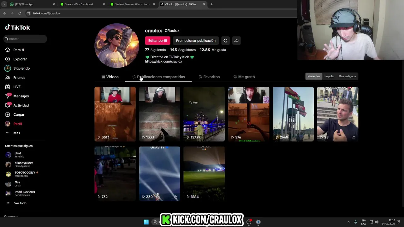Open Cargar upload page
The image size is (404, 227).
[x=19, y=114]
